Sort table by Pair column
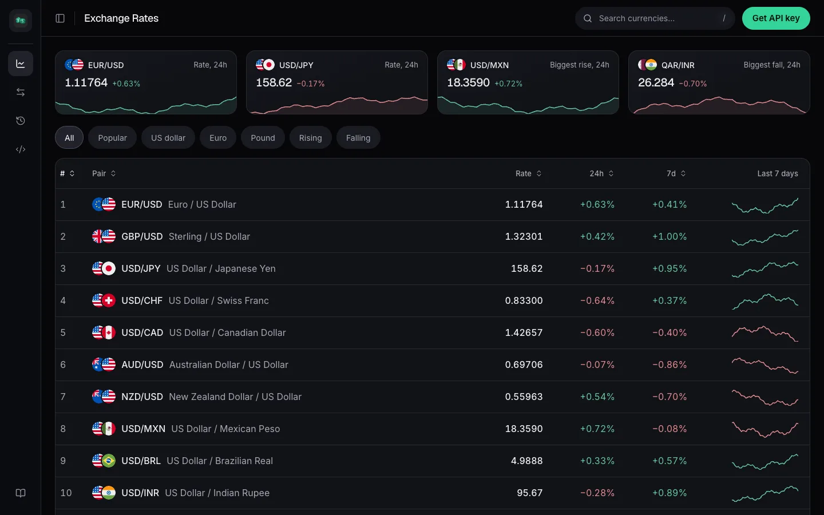The image size is (824, 515). pos(104,173)
